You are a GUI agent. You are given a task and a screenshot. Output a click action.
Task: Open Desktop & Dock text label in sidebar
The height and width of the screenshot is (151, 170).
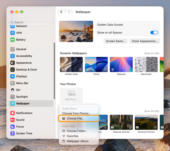[27, 70]
